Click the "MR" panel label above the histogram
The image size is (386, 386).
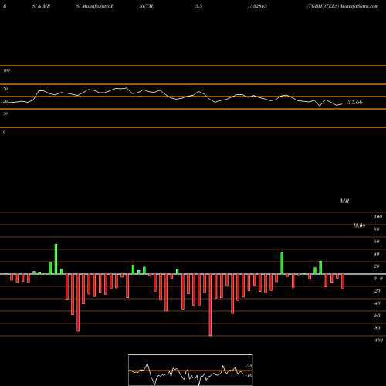(344, 201)
